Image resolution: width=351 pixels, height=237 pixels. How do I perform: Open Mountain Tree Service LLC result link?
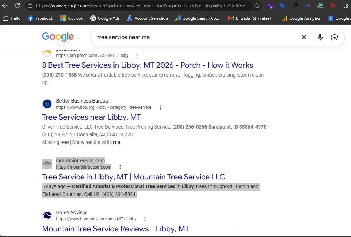[133, 177]
